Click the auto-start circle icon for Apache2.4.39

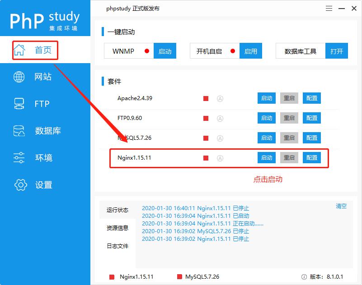coord(220,99)
